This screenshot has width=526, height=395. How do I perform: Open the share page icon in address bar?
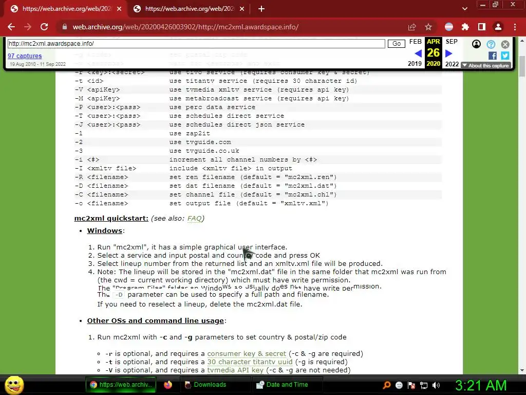pos(412,27)
